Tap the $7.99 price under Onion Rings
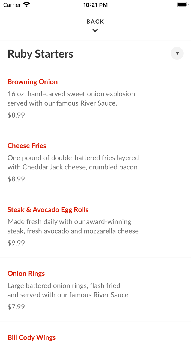Screen dimensions: 191x341 click(x=16, y=306)
